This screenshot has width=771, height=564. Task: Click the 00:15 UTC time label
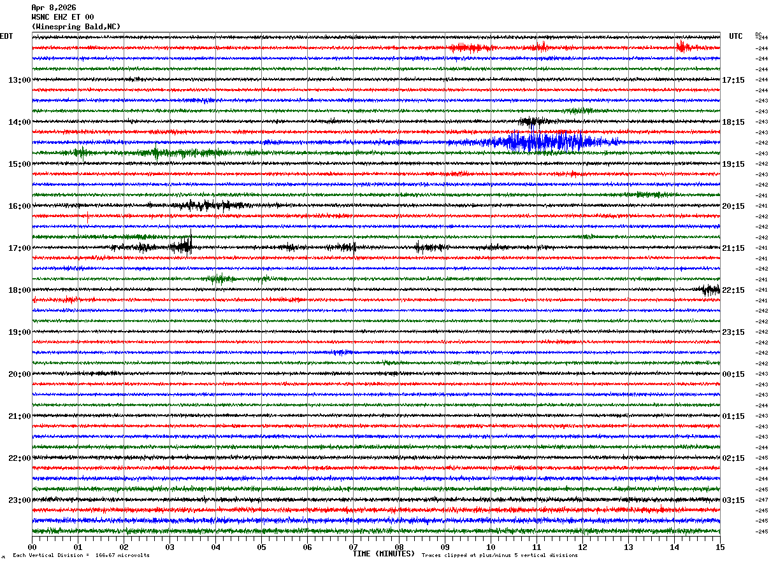(x=733, y=374)
